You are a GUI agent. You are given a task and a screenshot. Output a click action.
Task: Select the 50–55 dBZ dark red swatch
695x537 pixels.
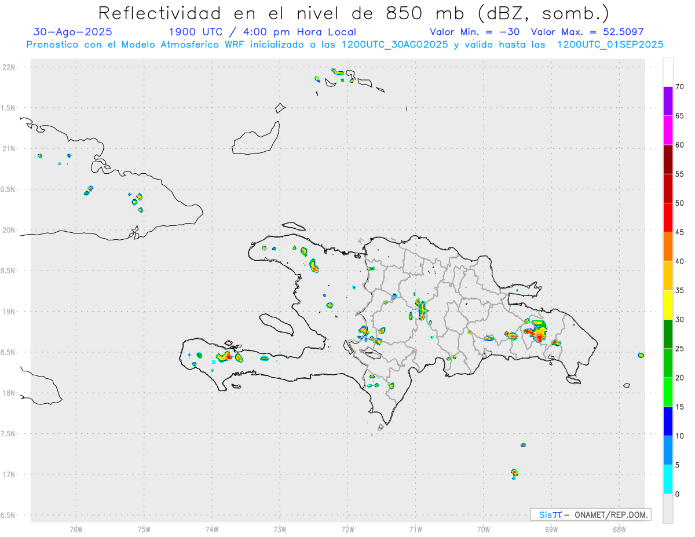pos(668,188)
